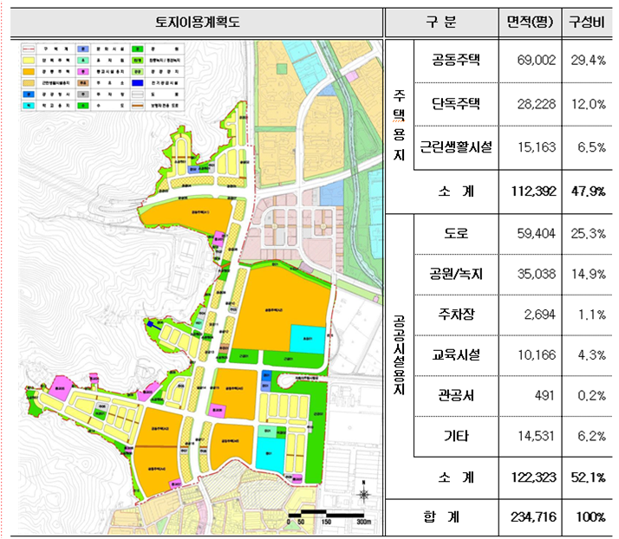619x539 pixels.
Task: Click the 35,038 area value
Action: (x=537, y=274)
